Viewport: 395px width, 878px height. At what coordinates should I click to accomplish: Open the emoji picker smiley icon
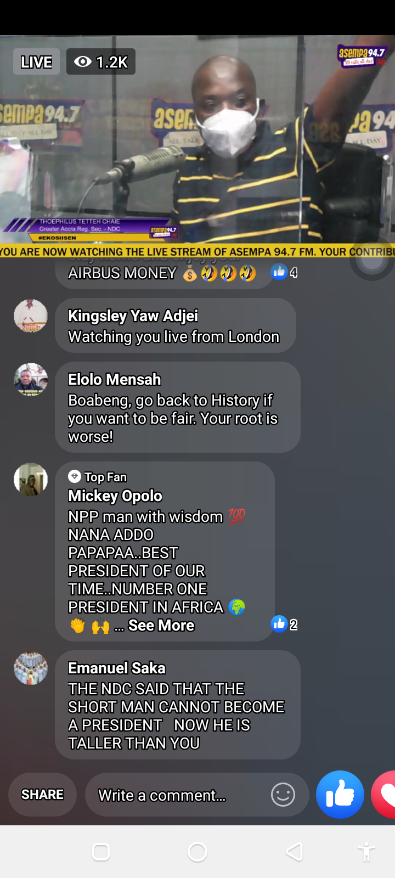click(283, 795)
